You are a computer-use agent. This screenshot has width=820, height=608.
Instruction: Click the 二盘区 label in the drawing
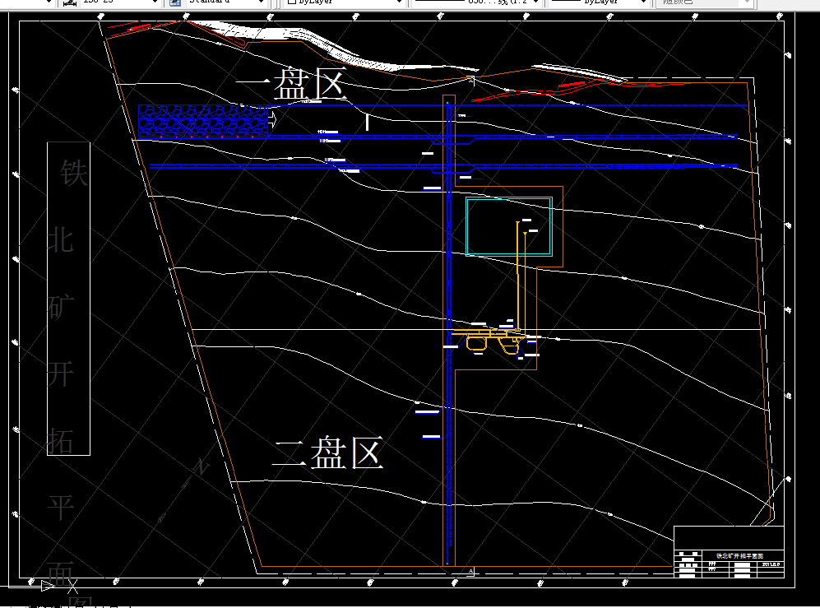pos(328,453)
